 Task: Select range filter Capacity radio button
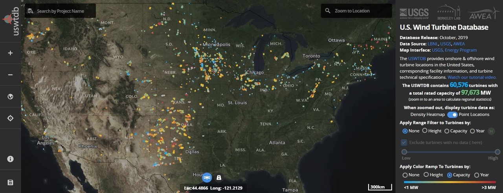[446, 131]
